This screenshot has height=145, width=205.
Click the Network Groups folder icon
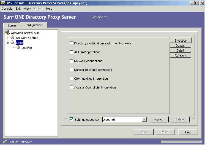[13, 37]
